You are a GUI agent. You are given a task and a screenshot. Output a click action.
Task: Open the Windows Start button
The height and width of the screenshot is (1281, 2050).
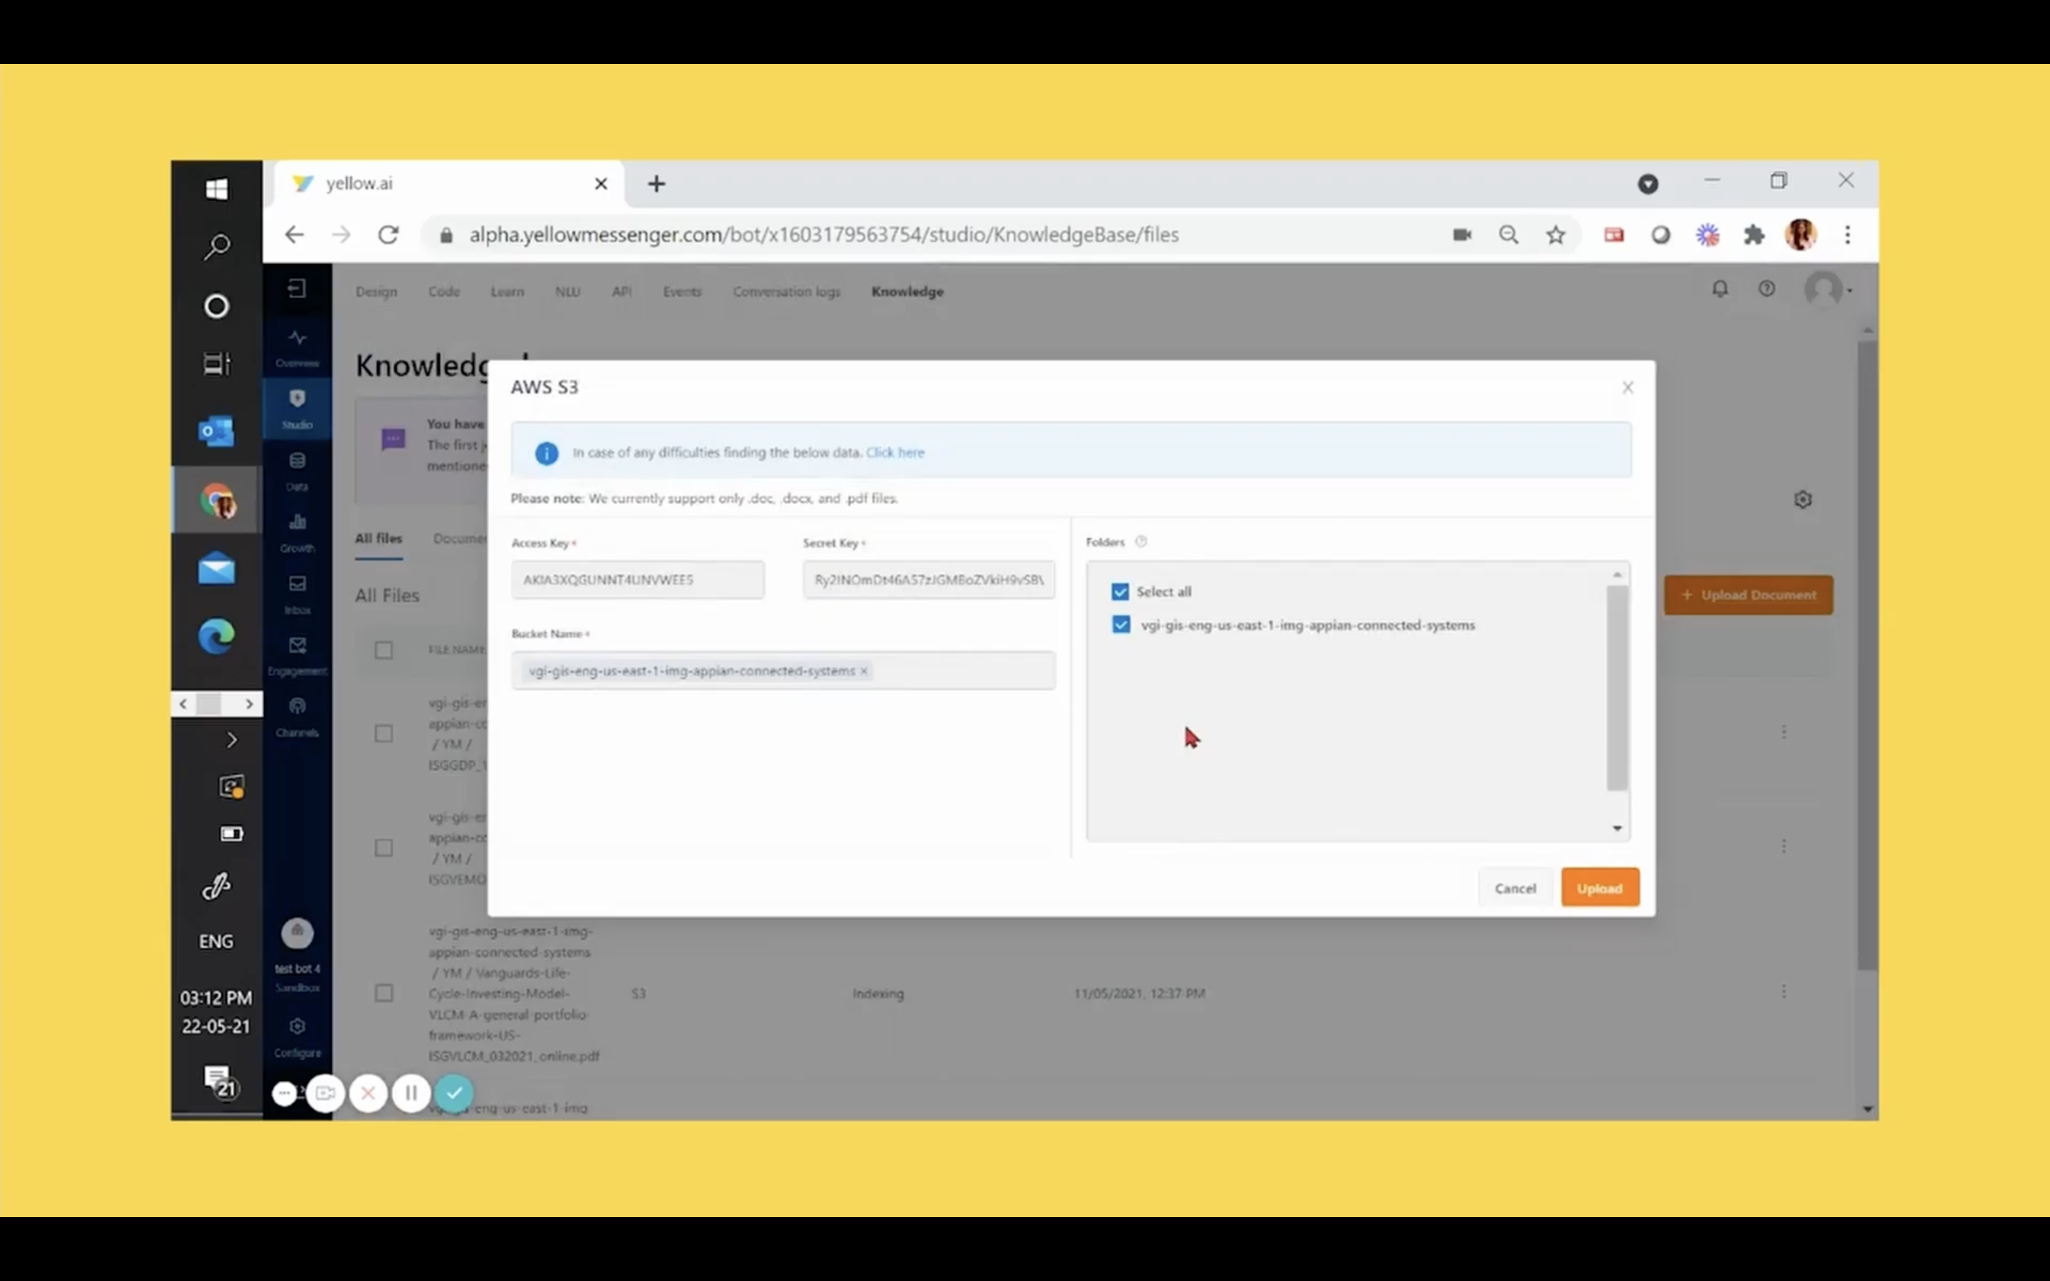pos(217,188)
